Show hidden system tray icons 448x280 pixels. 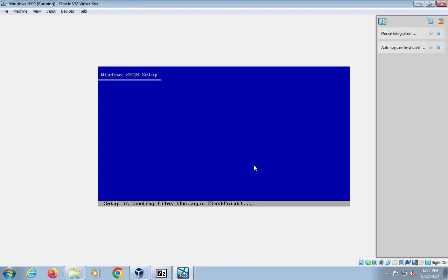click(x=387, y=273)
